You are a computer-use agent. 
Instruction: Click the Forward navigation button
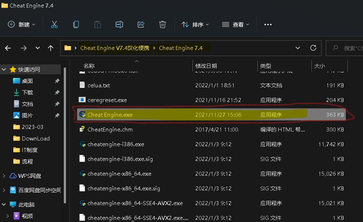point(24,48)
